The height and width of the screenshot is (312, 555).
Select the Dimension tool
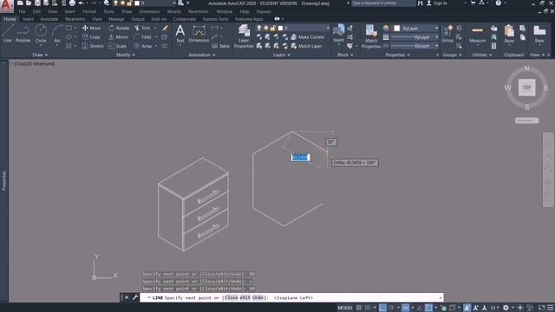[199, 34]
